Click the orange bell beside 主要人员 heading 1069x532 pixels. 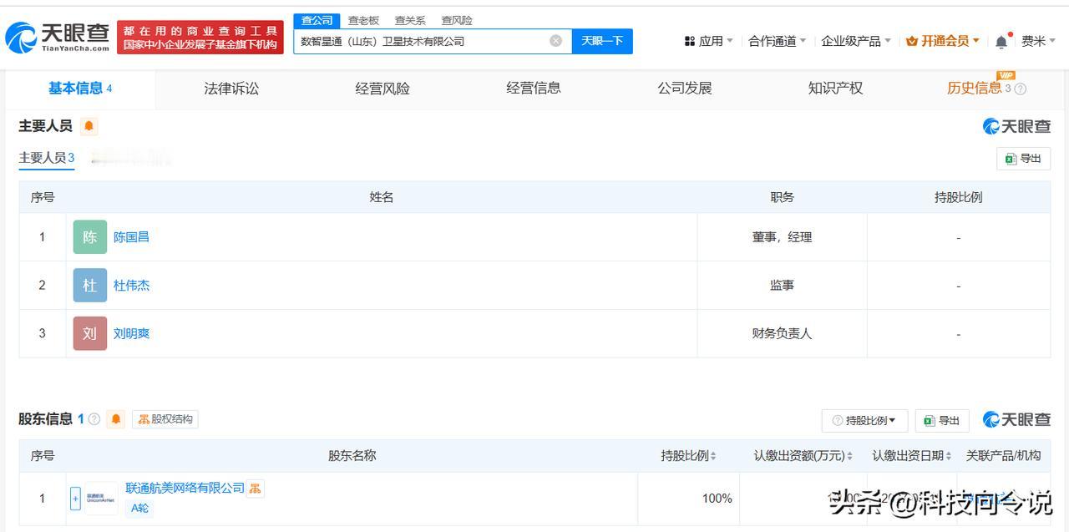[x=89, y=126]
